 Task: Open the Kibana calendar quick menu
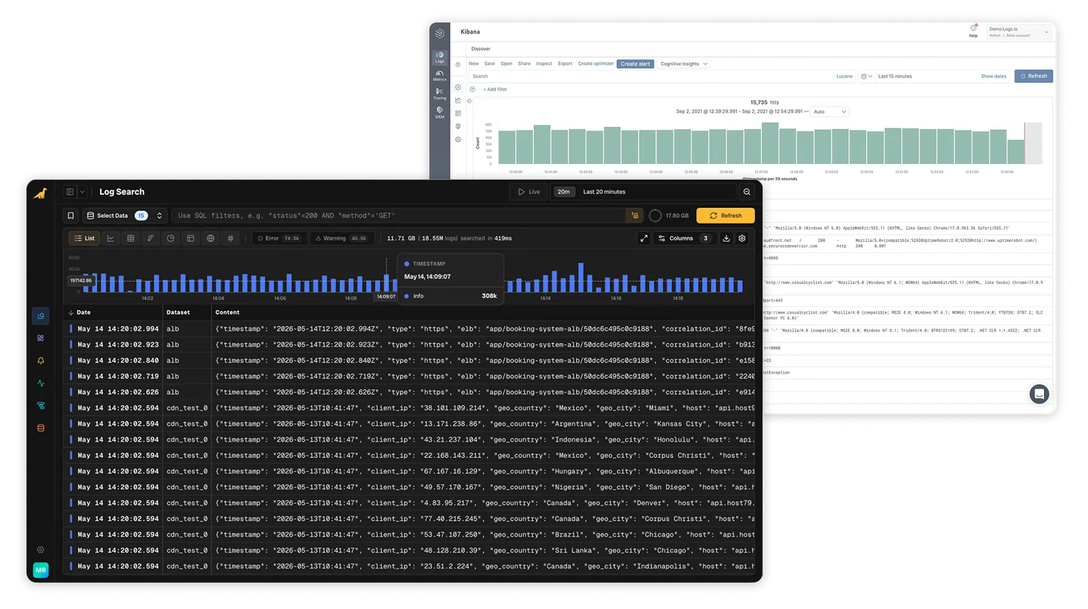(866, 76)
